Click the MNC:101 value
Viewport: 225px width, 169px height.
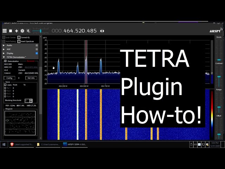pyautogui.click(x=8, y=67)
